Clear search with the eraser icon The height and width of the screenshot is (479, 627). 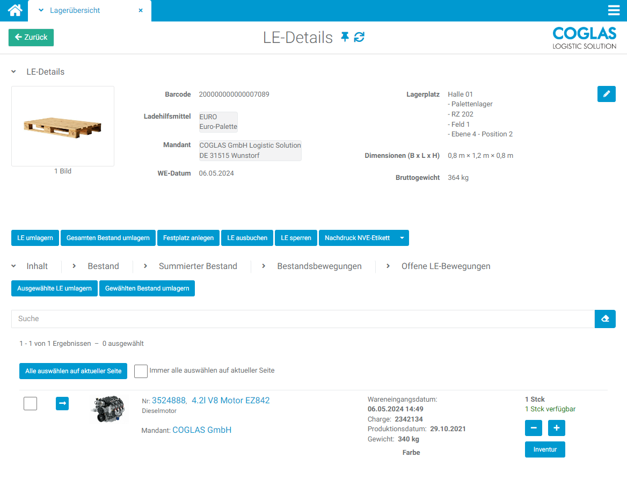click(x=605, y=319)
